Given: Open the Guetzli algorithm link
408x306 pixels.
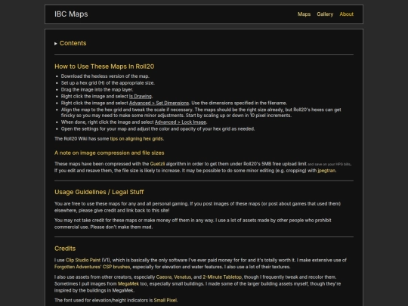Looking at the screenshot, I should tap(157, 164).
